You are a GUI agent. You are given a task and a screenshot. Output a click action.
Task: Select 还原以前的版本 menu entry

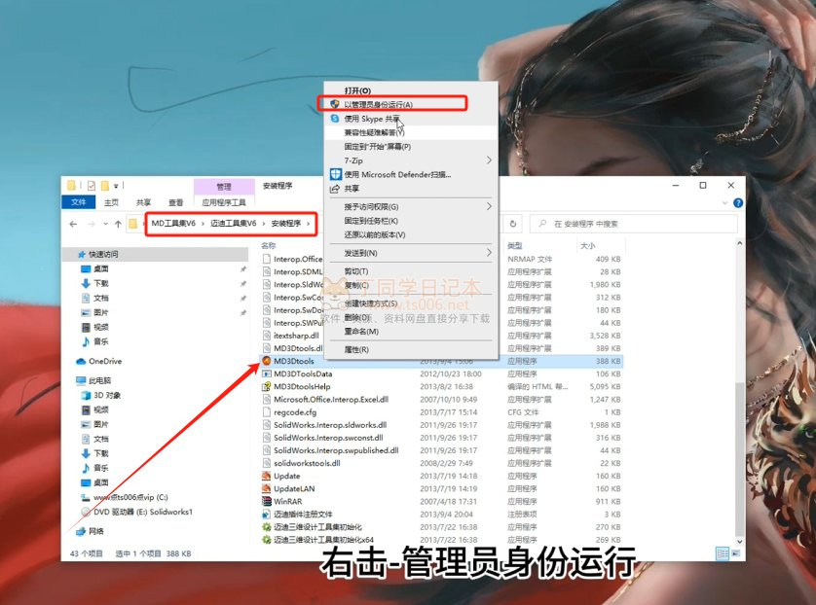(411, 235)
